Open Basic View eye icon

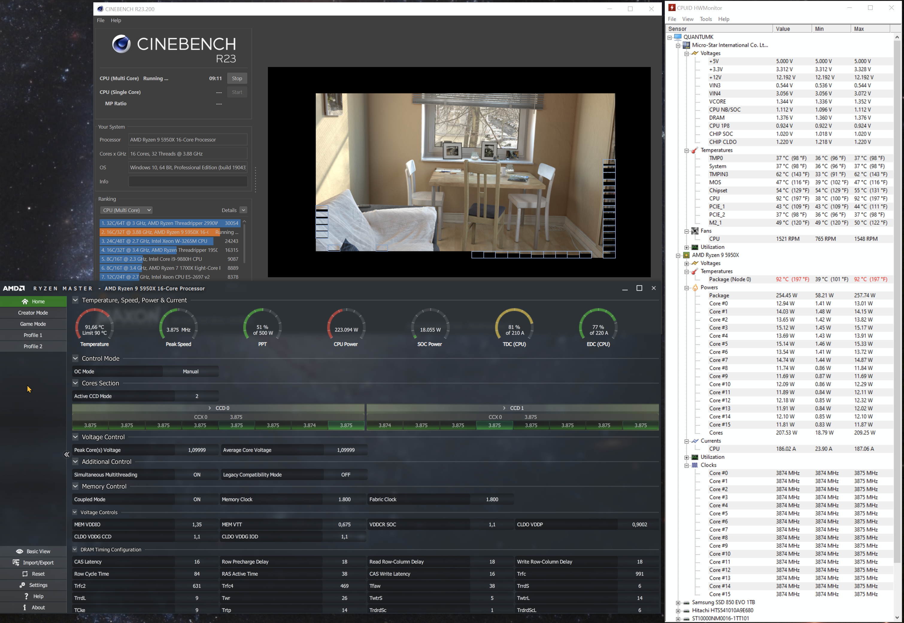(x=19, y=551)
